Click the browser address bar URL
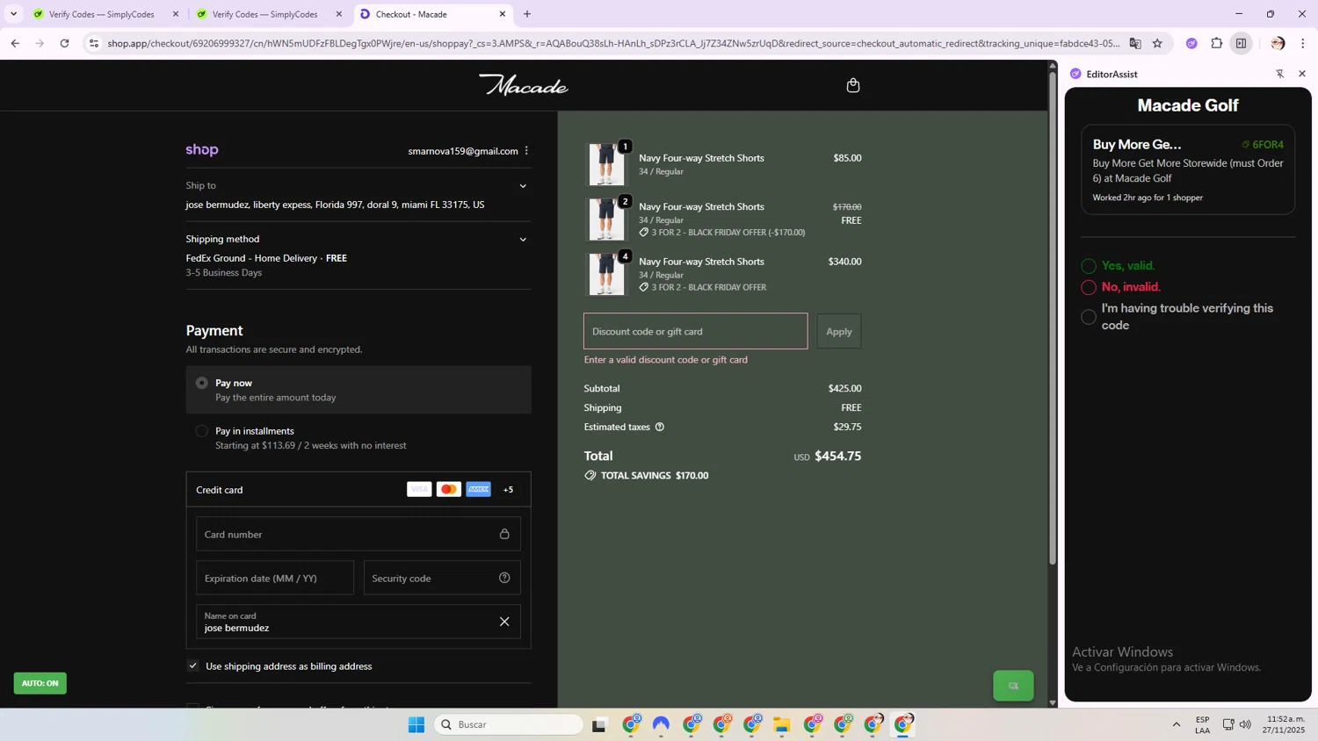 click(613, 43)
